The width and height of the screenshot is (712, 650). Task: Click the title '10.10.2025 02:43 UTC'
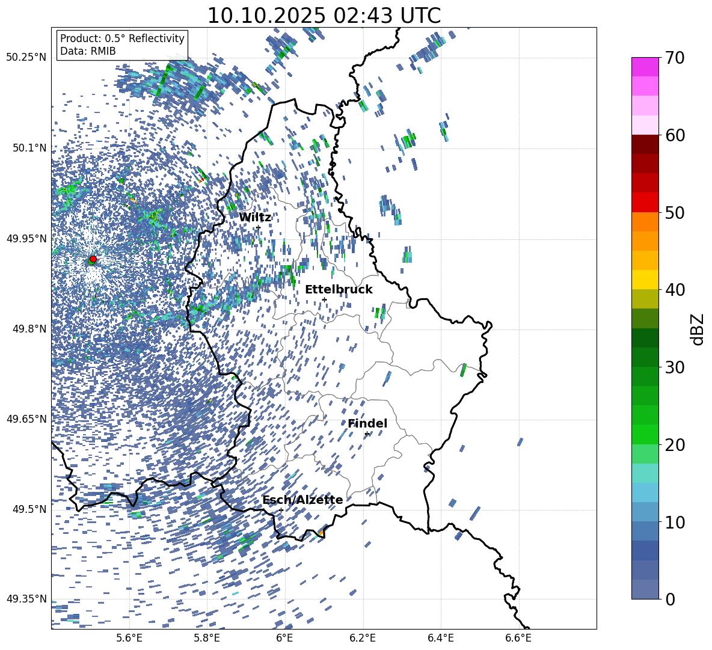click(324, 16)
